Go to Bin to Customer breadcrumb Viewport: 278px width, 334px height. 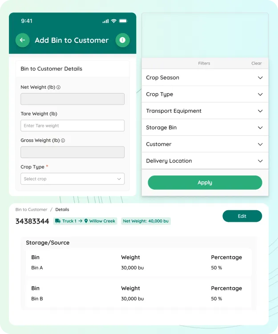point(31,209)
